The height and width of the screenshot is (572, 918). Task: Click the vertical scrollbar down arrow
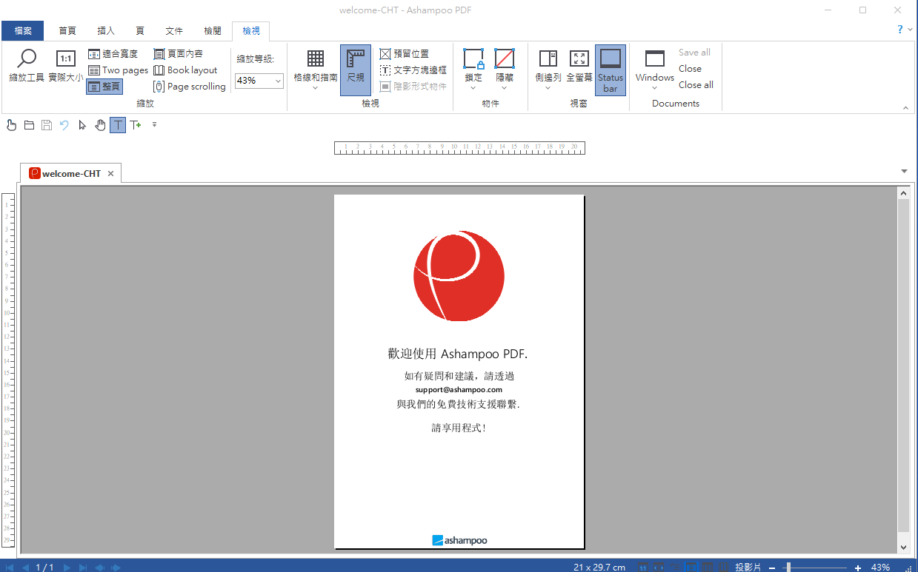[903, 547]
